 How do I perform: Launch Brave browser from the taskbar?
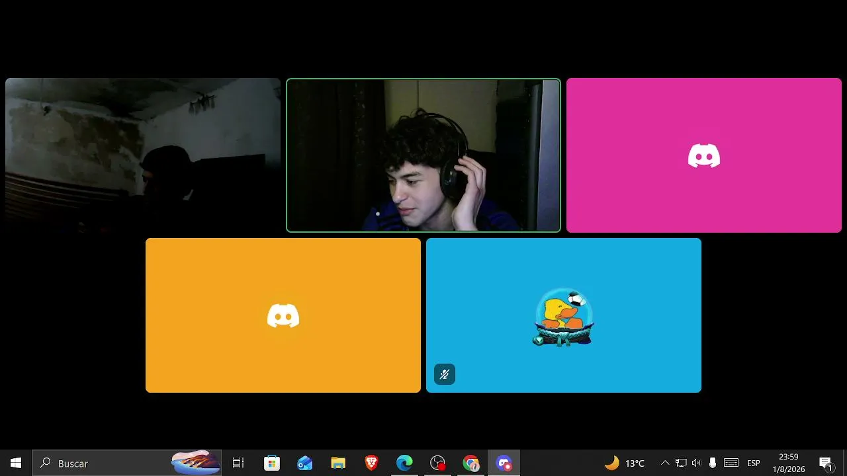click(x=371, y=463)
